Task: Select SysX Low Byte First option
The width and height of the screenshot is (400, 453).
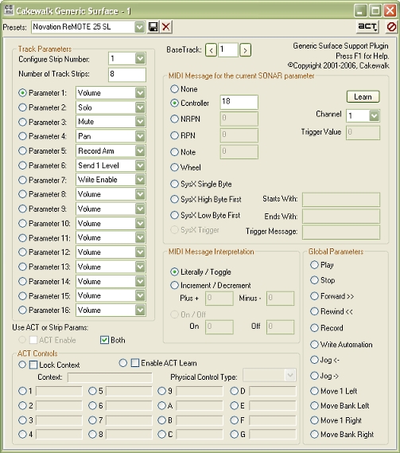Action: tap(174, 215)
